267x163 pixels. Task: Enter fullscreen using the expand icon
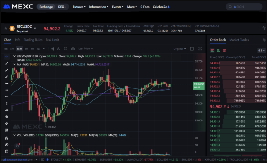click(x=200, y=49)
